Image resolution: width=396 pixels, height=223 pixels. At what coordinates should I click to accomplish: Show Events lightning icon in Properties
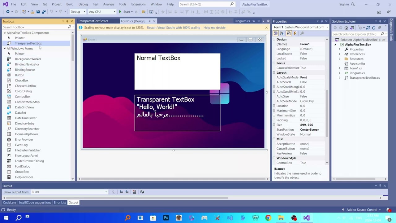pos(295,33)
